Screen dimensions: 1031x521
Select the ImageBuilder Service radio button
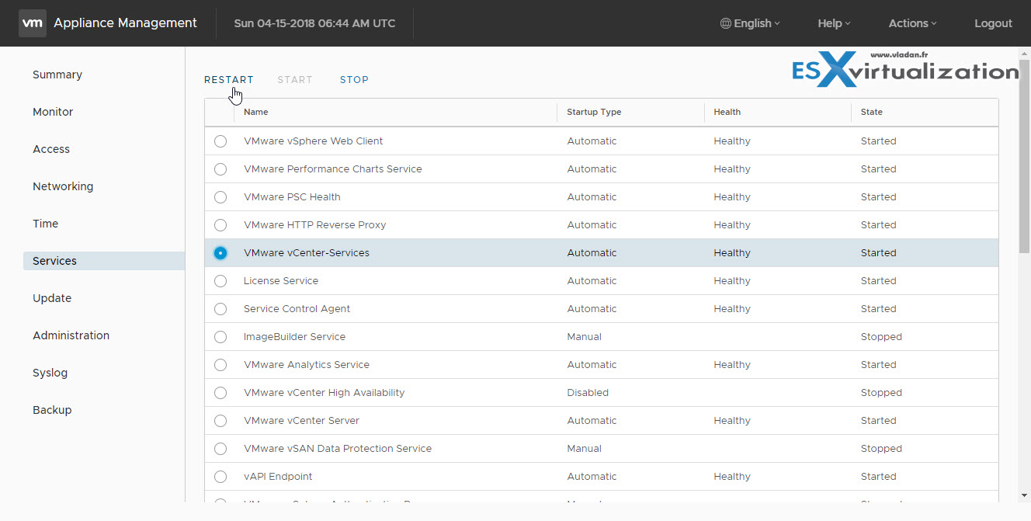(220, 337)
